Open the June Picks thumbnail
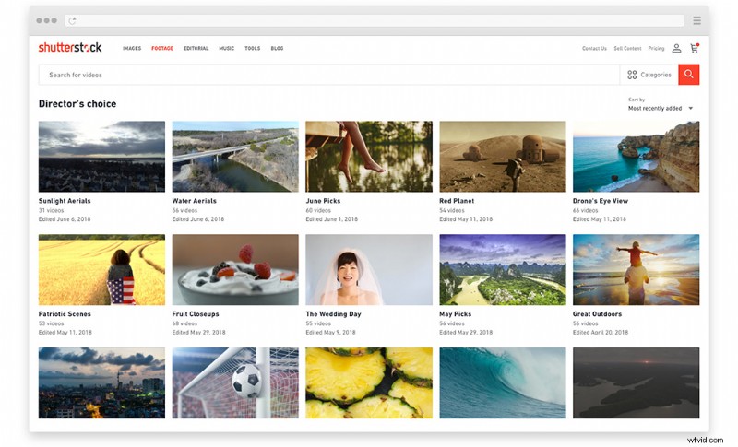 (x=369, y=157)
